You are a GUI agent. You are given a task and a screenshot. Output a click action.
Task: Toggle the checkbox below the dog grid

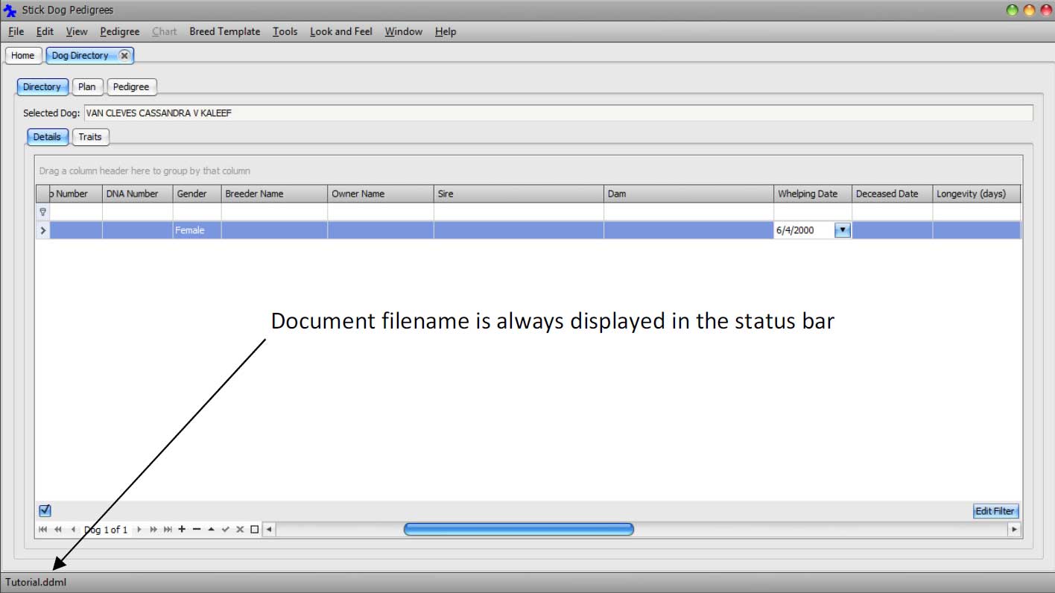click(x=45, y=510)
